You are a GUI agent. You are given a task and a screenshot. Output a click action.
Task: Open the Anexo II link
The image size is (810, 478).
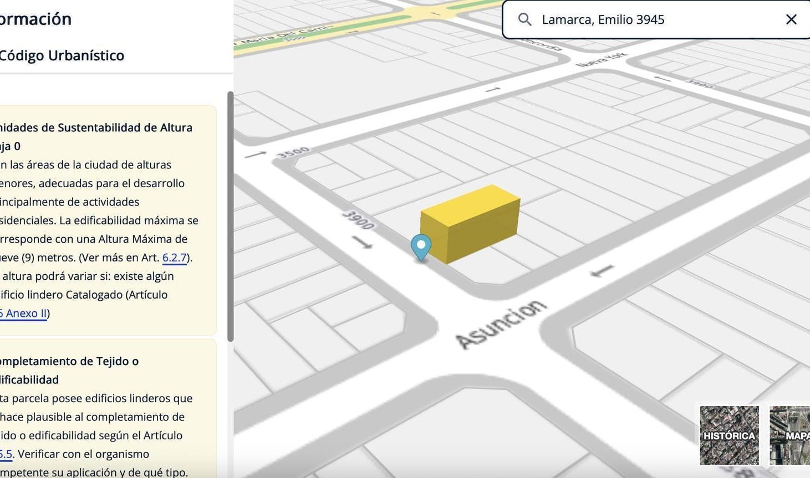coord(23,313)
